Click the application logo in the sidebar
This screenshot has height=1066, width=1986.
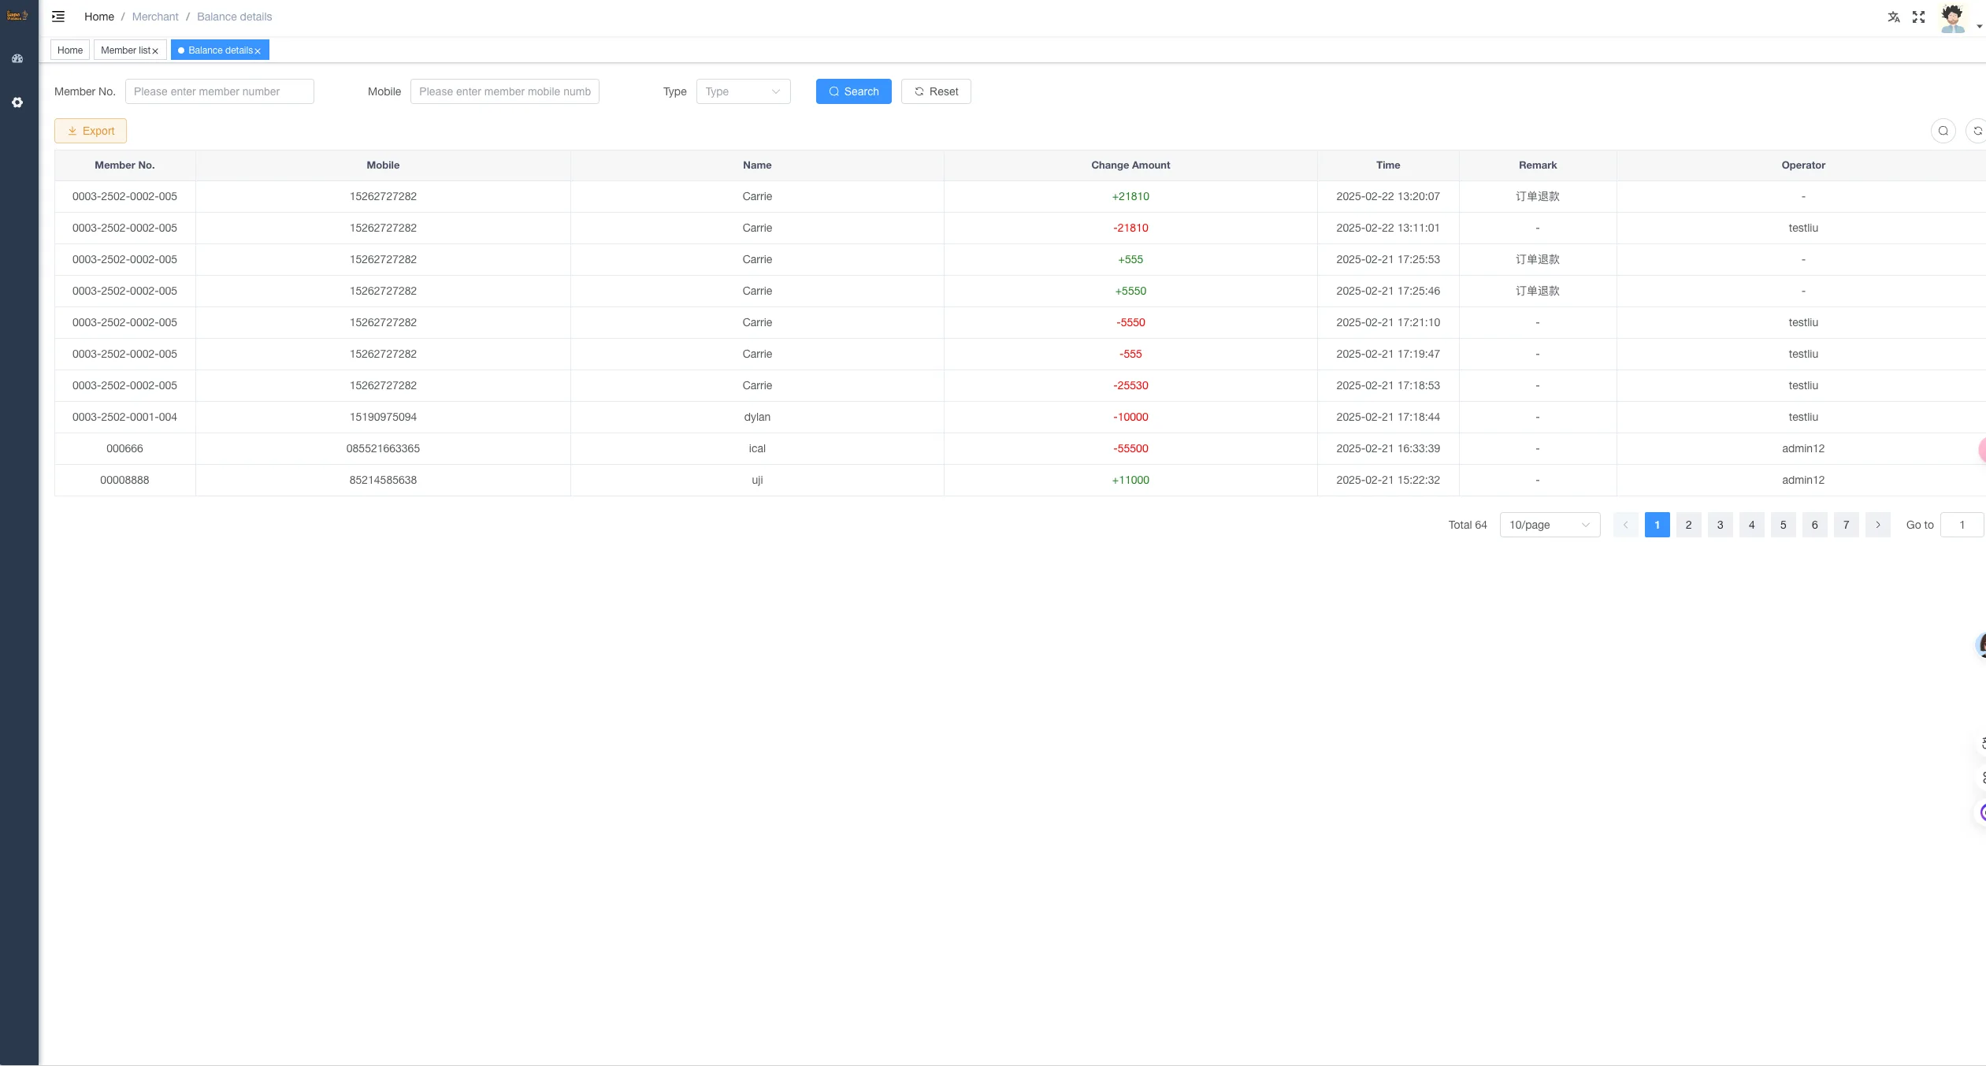[x=17, y=15]
